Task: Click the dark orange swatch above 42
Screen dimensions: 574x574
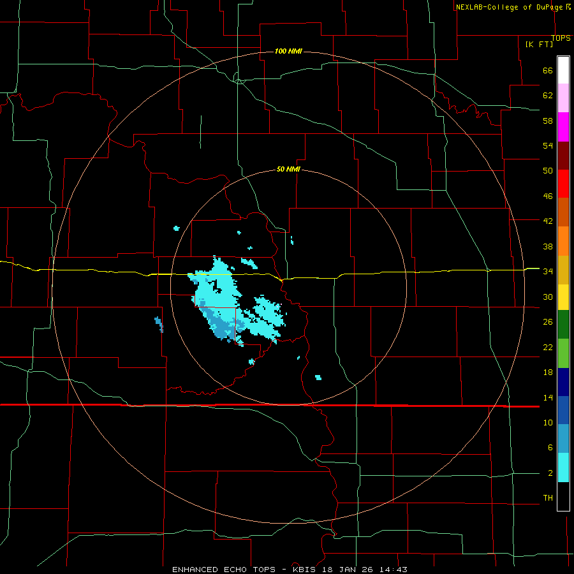Action: [x=563, y=212]
